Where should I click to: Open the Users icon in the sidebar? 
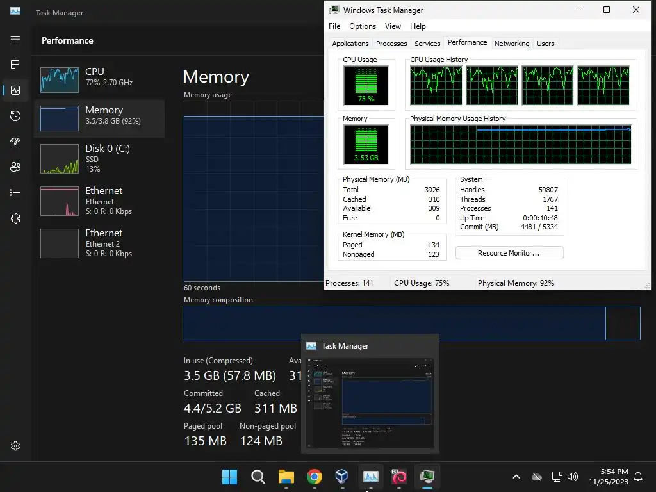pyautogui.click(x=15, y=167)
